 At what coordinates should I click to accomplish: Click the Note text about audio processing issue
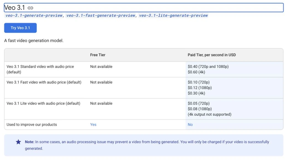tap(147, 145)
